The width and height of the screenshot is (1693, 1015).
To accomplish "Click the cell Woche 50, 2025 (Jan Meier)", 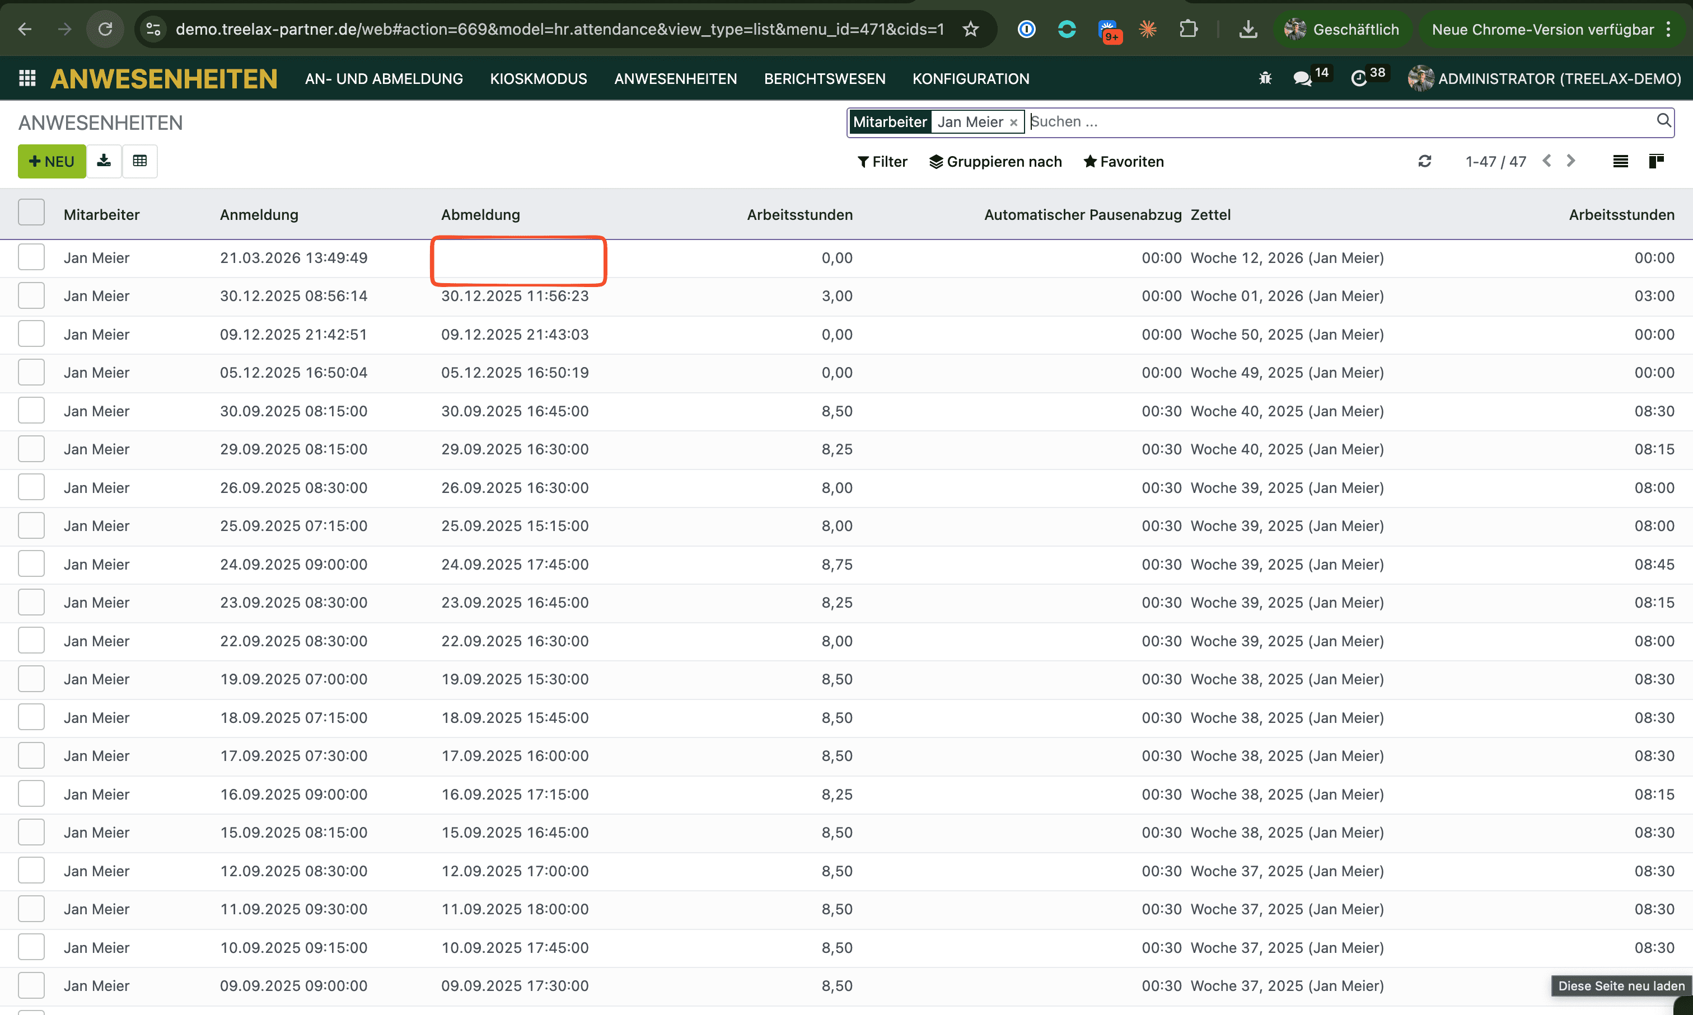I will pos(1287,335).
